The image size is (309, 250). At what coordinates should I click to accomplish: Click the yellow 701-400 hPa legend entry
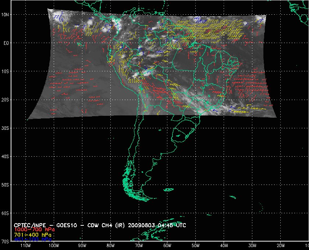pyautogui.click(x=31, y=234)
